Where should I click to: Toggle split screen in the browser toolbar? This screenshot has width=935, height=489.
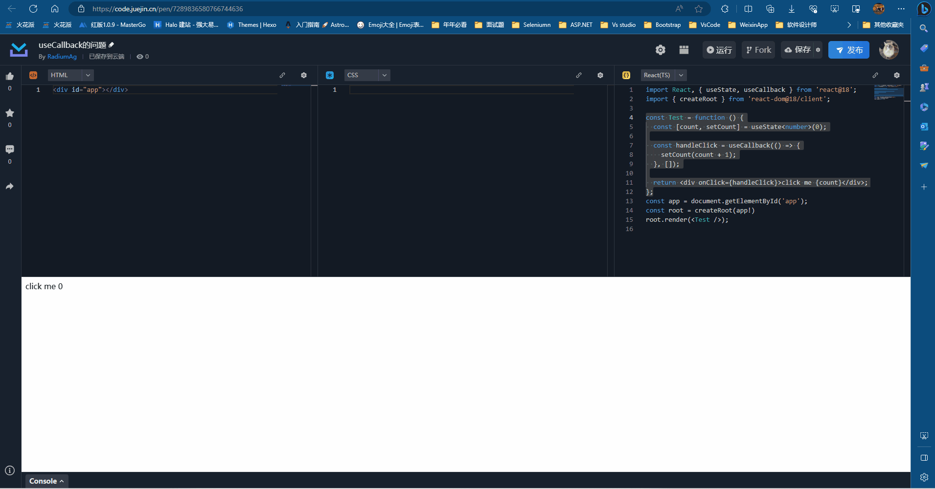click(749, 9)
